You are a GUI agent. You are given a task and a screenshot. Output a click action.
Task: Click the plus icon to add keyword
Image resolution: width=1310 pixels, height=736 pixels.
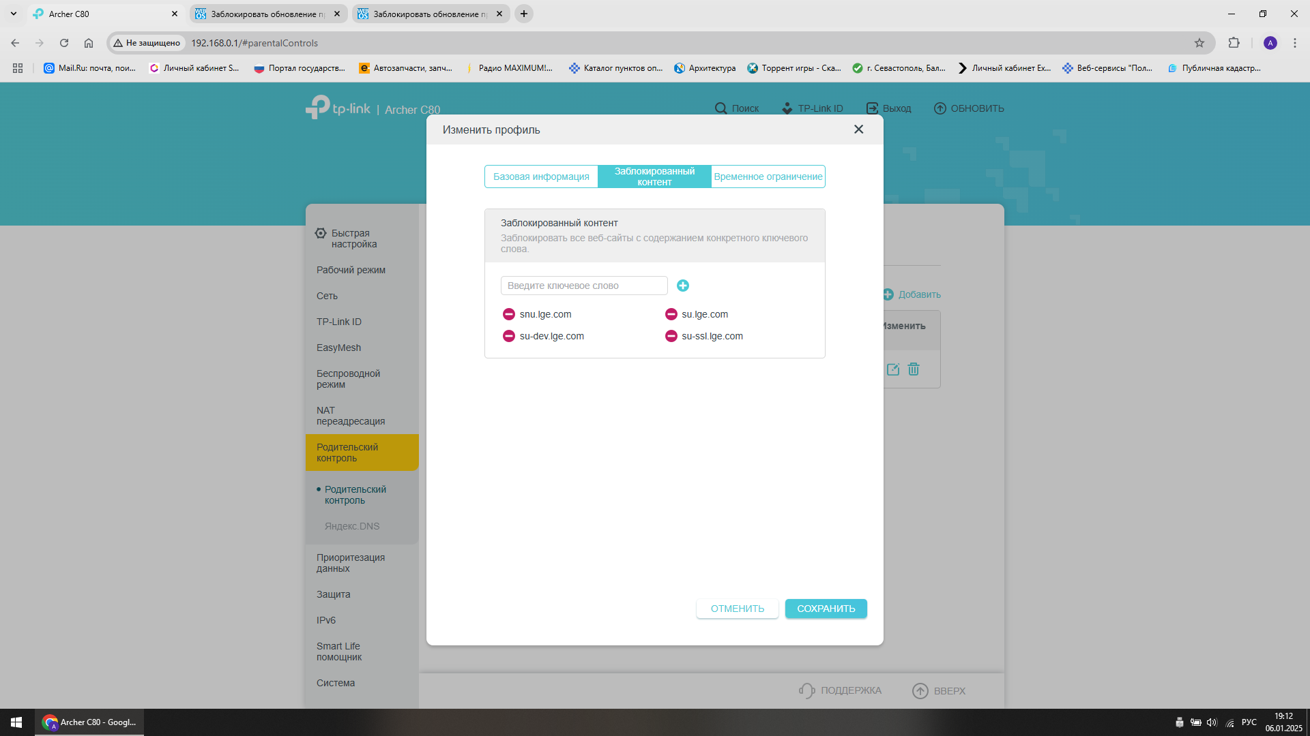[x=682, y=286]
